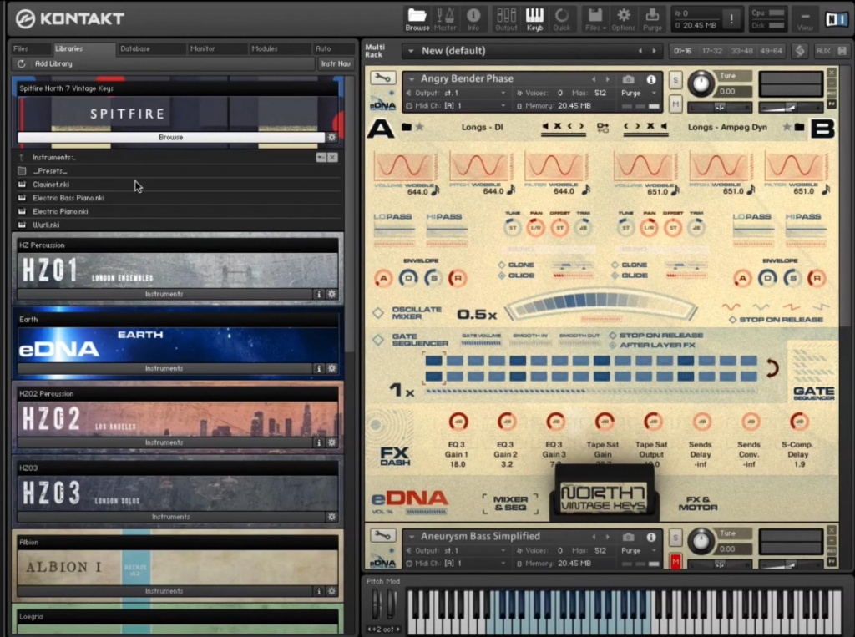Adjust Angry Bender Phase Tune knob
This screenshot has height=637, width=855.
point(701,83)
